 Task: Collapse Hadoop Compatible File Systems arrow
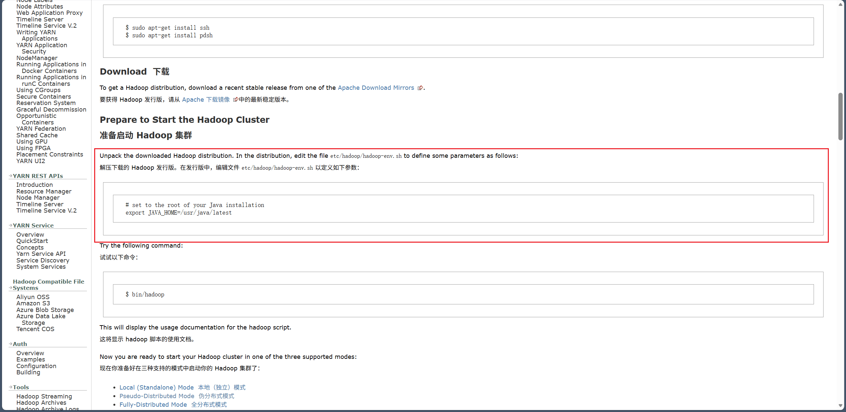tap(11, 288)
